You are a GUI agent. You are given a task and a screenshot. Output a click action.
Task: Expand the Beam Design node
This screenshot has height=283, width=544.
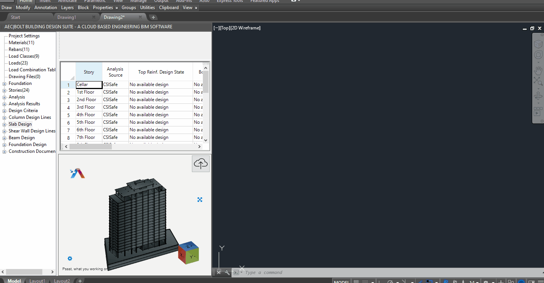click(5, 138)
